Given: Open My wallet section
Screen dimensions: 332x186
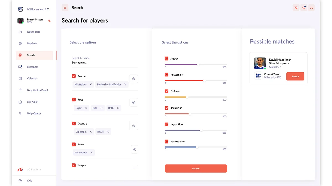Looking at the screenshot, I should pyautogui.click(x=32, y=102).
